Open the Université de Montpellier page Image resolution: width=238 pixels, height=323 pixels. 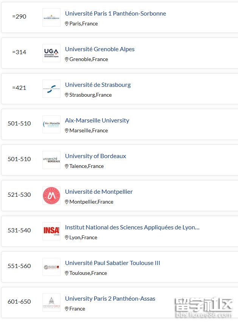click(99, 191)
